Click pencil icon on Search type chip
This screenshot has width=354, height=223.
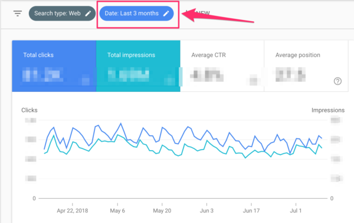point(88,14)
